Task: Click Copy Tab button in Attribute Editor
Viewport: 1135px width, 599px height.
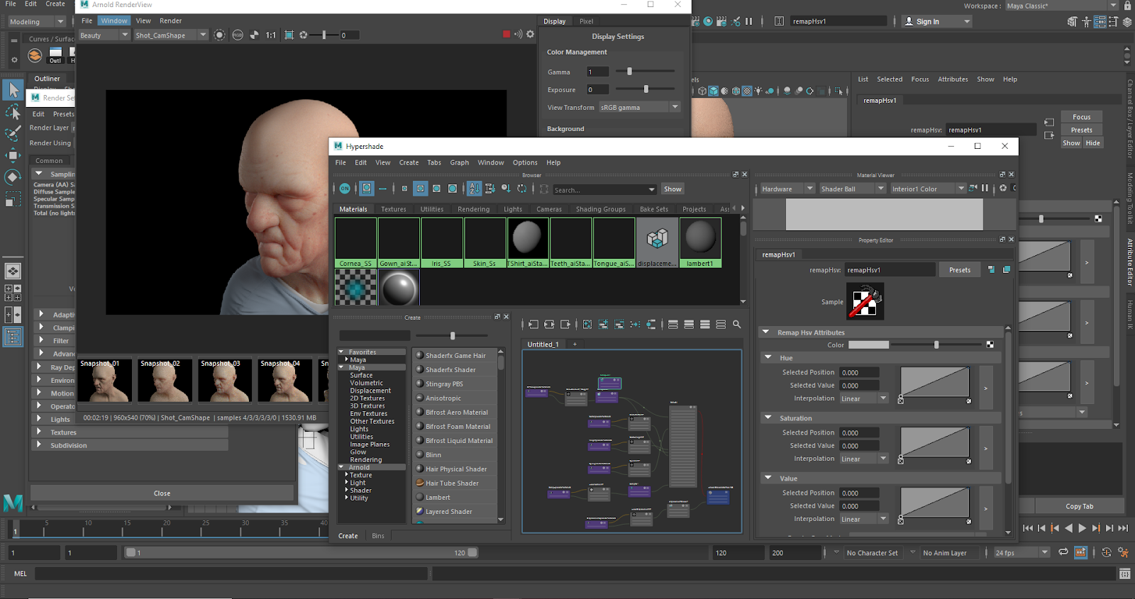Action: [1079, 506]
